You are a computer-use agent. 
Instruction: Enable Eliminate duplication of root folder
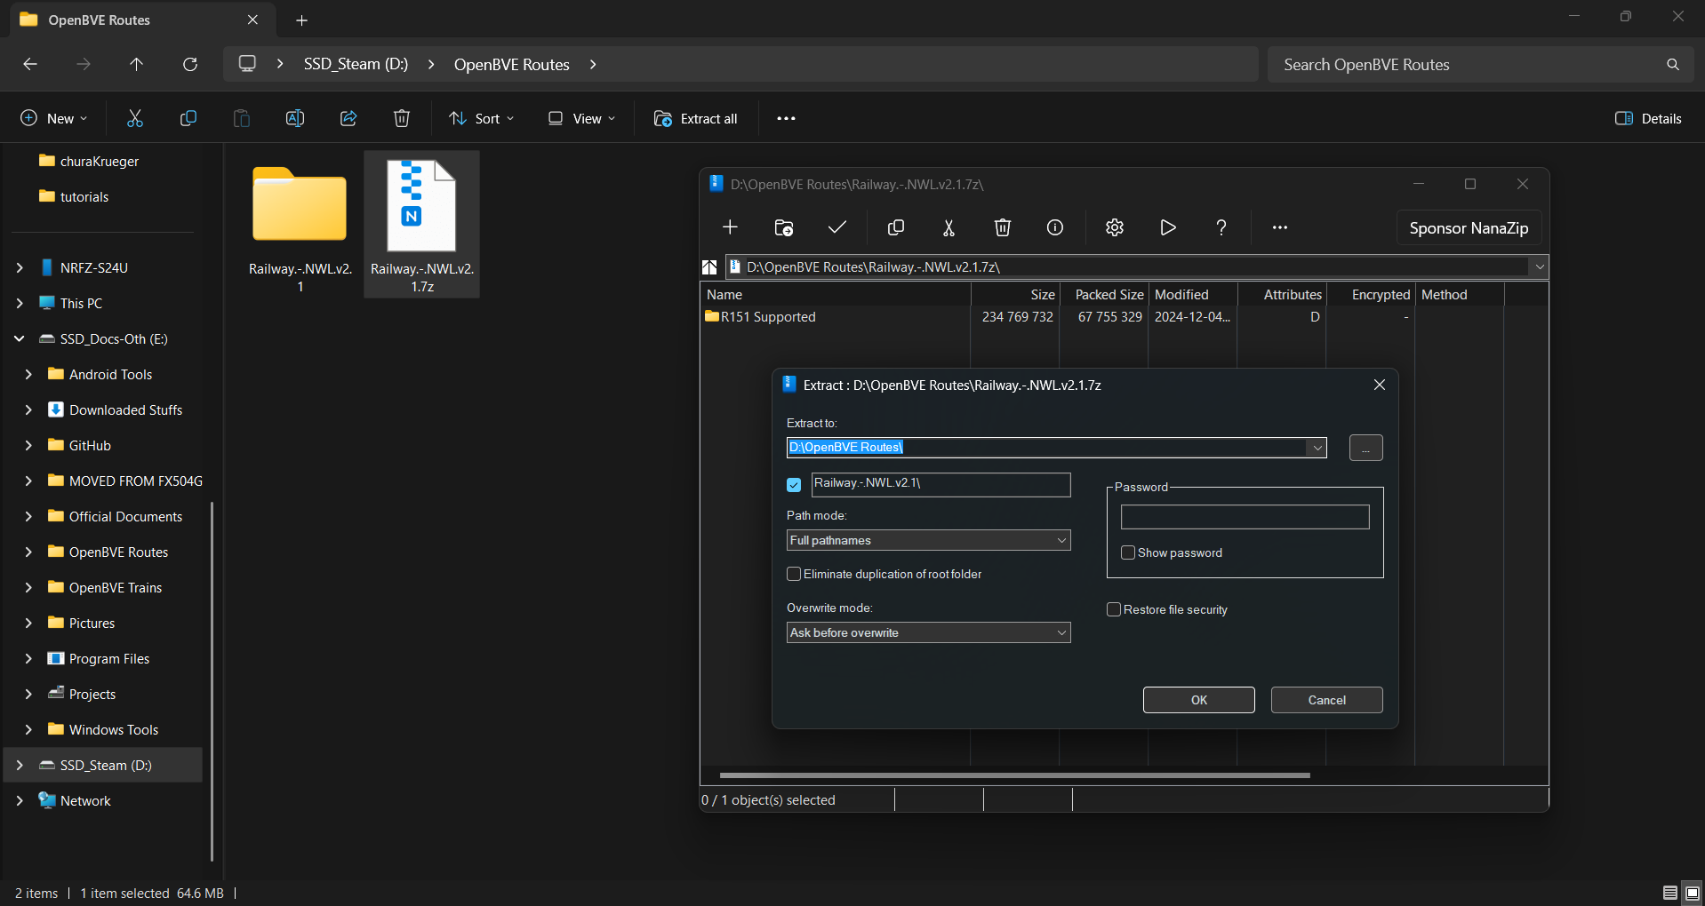pyautogui.click(x=795, y=575)
